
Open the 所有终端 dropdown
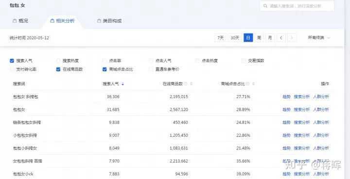point(319,38)
